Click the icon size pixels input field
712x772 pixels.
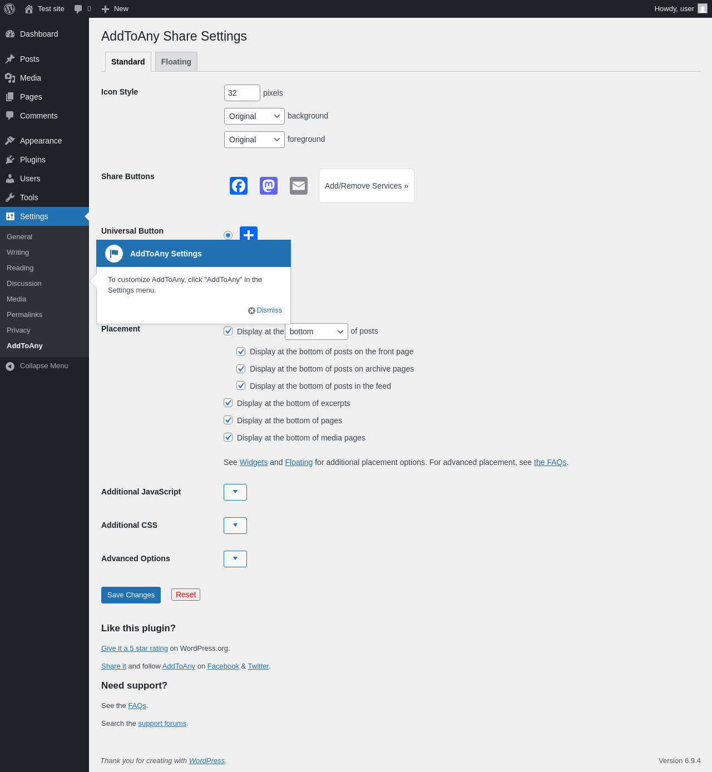tap(242, 93)
